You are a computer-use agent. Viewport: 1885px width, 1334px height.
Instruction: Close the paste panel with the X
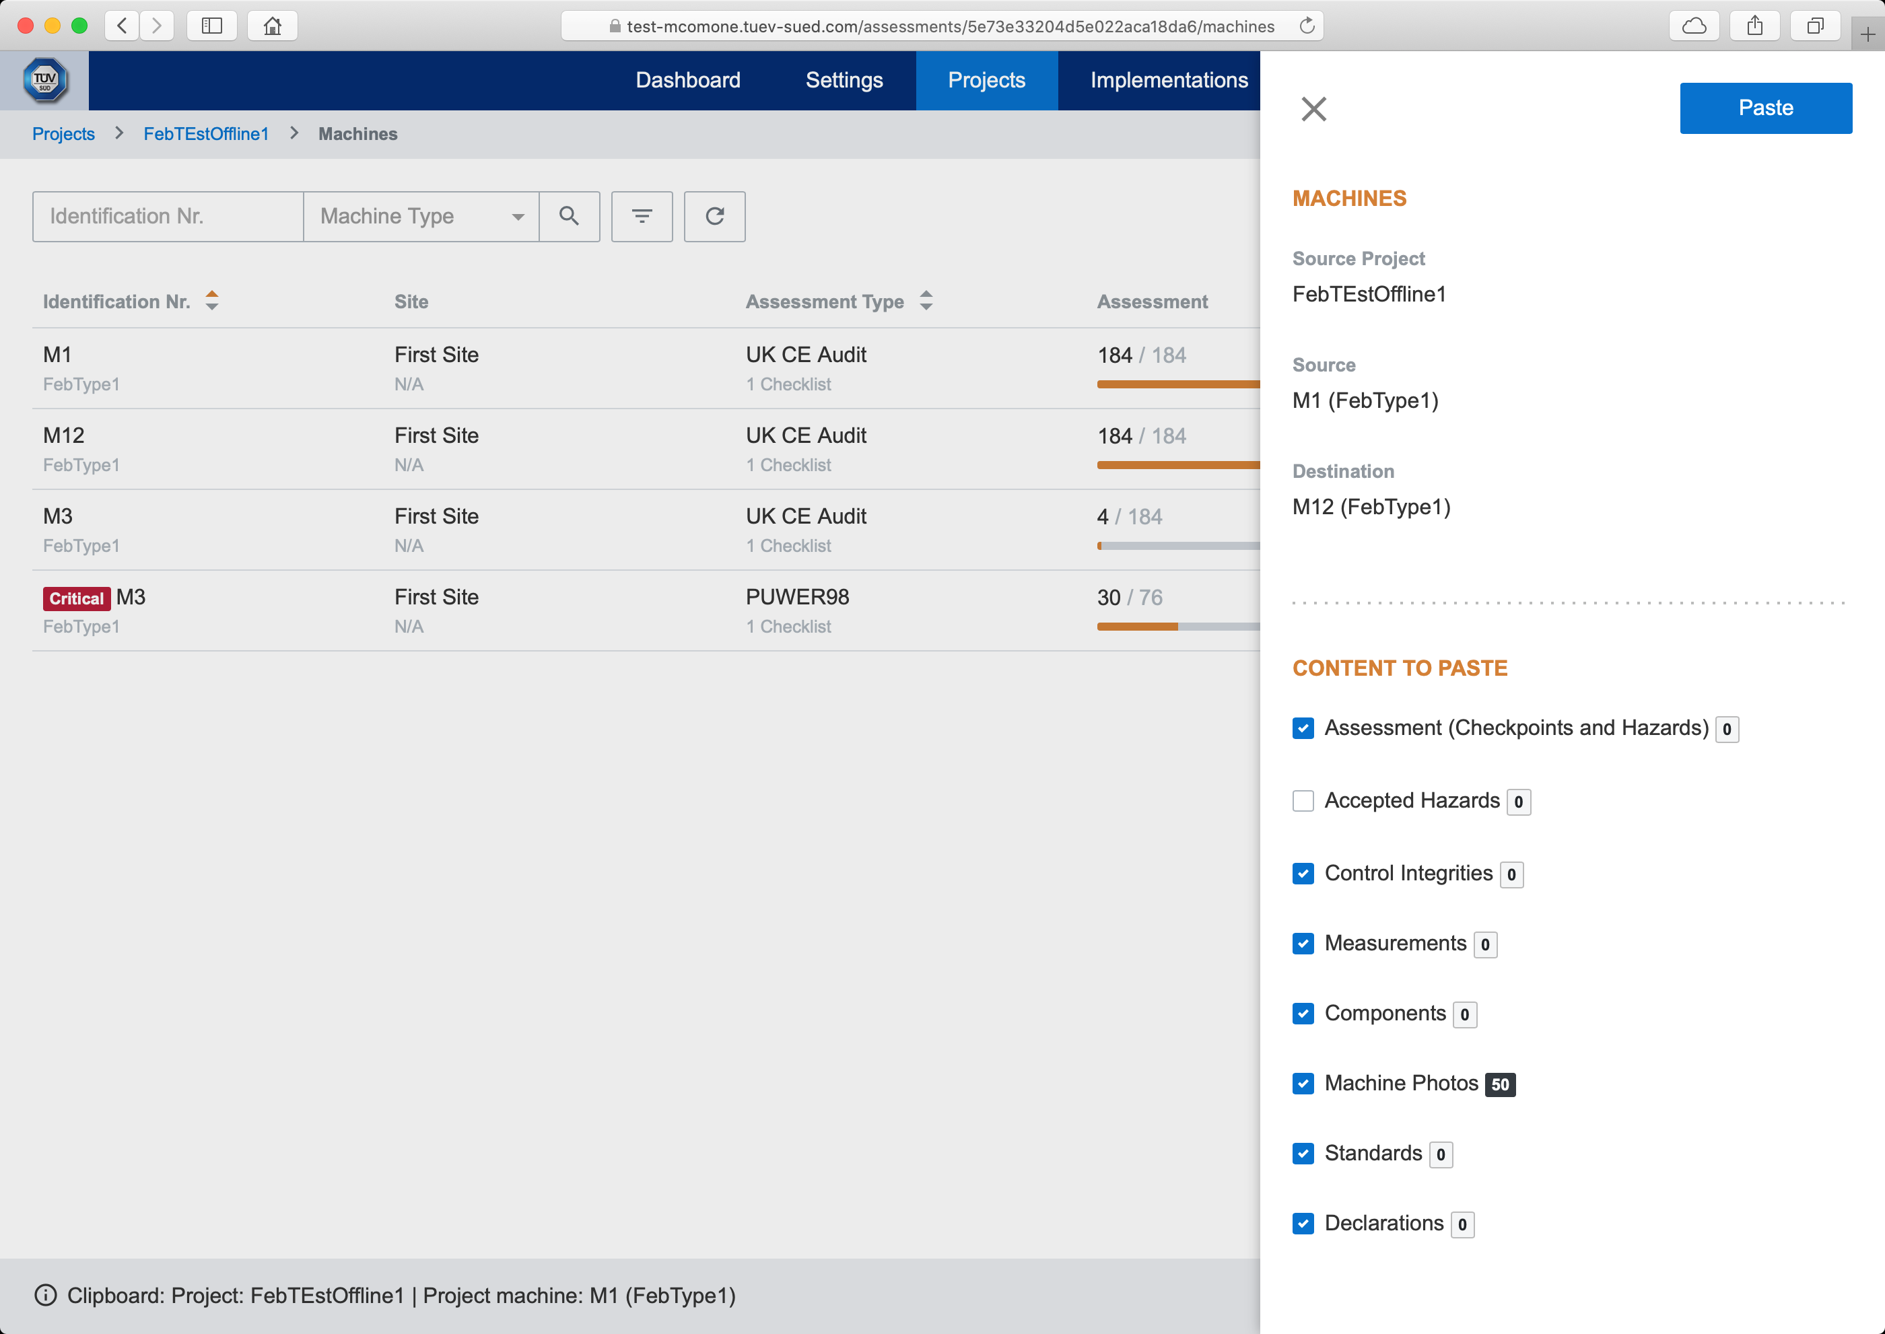[1314, 108]
